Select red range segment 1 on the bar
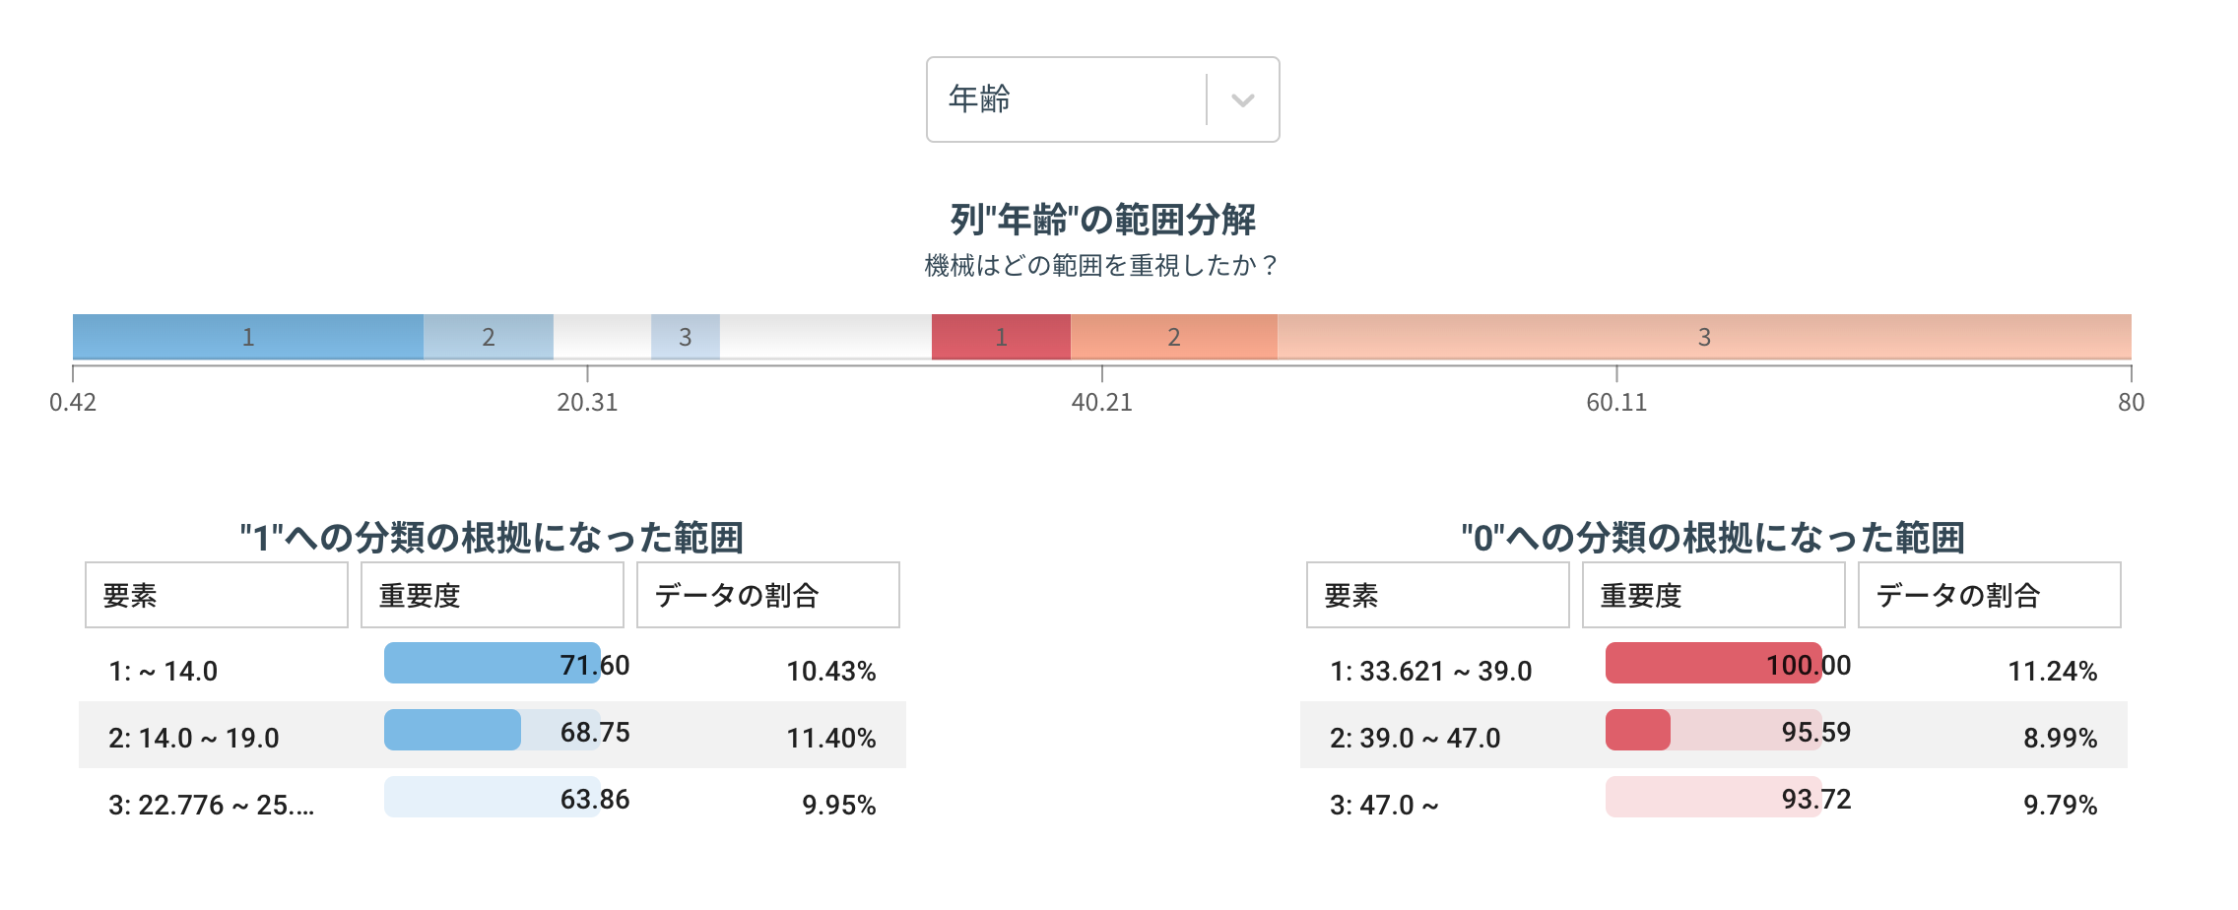This screenshot has width=2238, height=910. click(x=999, y=336)
